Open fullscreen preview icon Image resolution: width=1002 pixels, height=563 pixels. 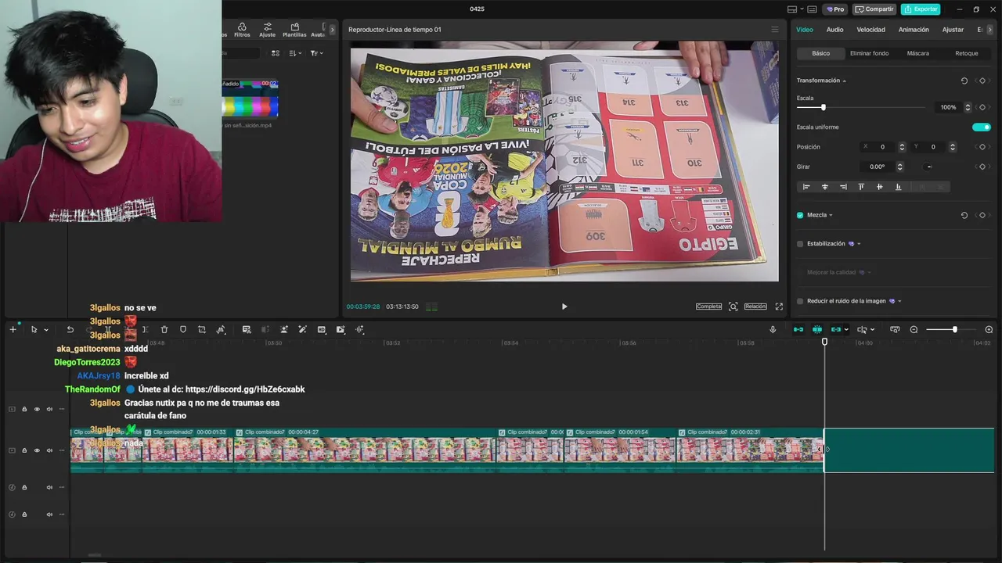779,307
